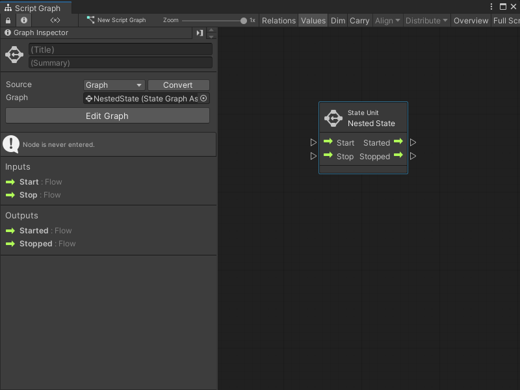Click the Convert button
520x390 pixels.
(178, 84)
